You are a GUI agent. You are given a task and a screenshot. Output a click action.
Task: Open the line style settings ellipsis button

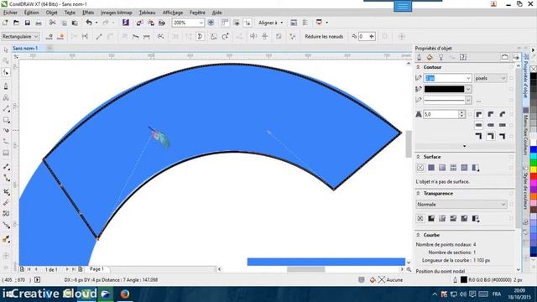click(478, 101)
